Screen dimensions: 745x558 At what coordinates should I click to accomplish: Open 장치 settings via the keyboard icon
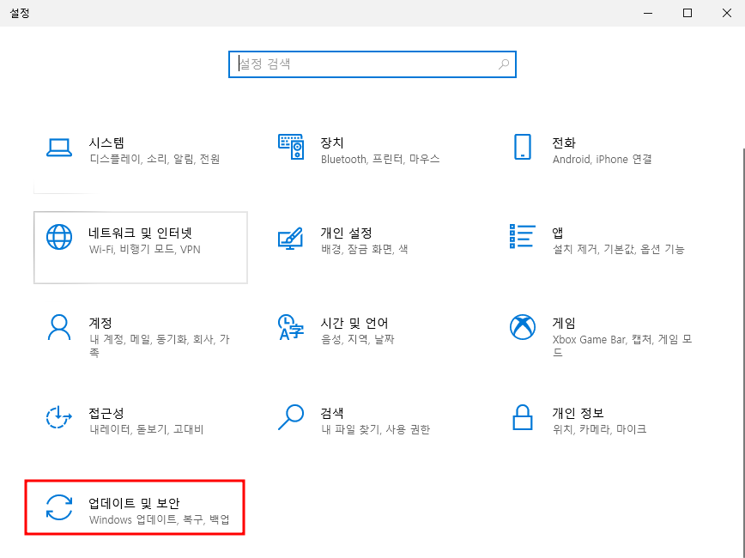(x=292, y=147)
